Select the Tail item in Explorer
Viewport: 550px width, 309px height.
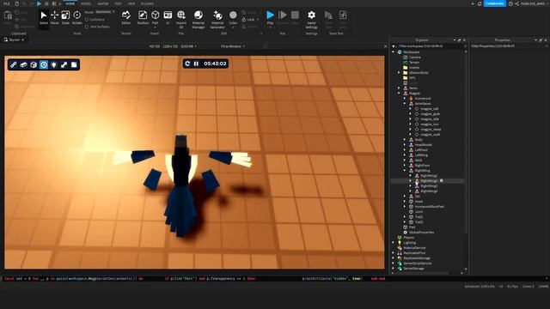tap(418, 197)
